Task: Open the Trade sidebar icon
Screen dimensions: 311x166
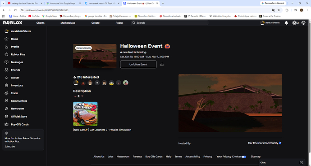Action: click(7, 93)
